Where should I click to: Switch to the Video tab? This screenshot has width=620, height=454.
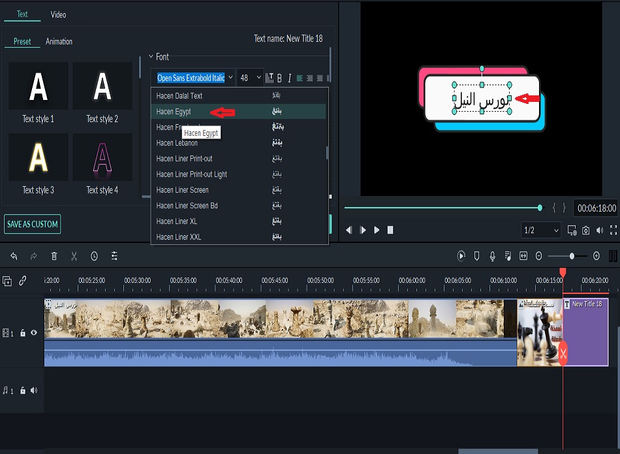coord(58,14)
